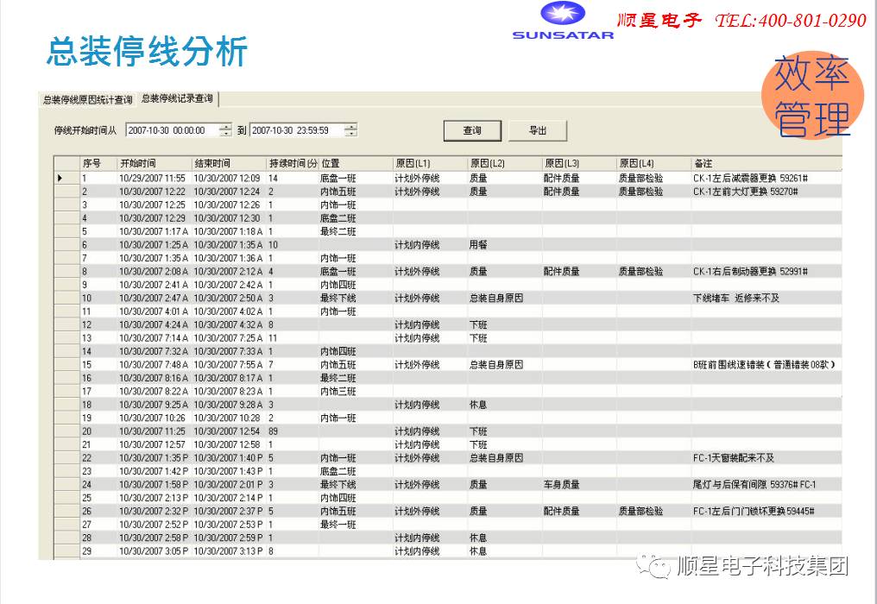Image resolution: width=877 pixels, height=604 pixels.
Task: Click the row selector arrow beside row 1
Action: pos(60,178)
